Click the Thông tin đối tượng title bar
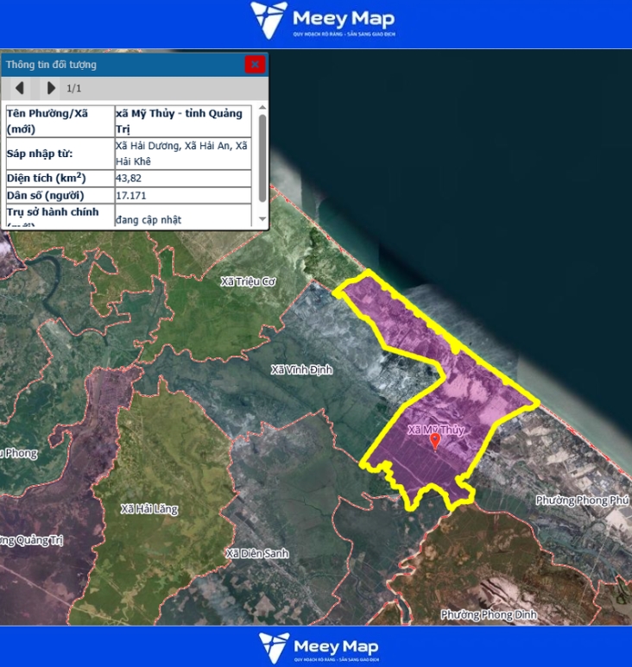Screen dimensions: 632x667 (x=121, y=65)
